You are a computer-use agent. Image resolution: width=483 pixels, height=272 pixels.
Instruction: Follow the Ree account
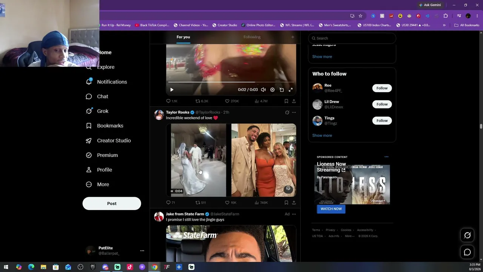tap(382, 88)
